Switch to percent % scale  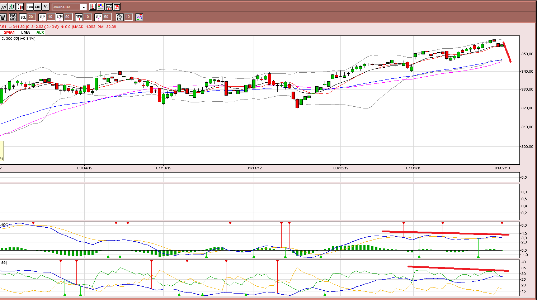(x=46, y=7)
